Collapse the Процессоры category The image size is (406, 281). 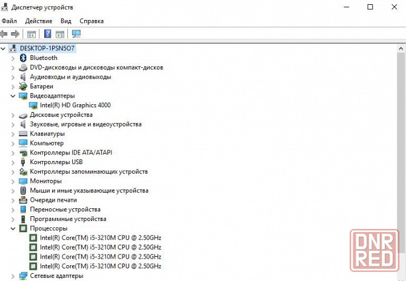click(13, 228)
